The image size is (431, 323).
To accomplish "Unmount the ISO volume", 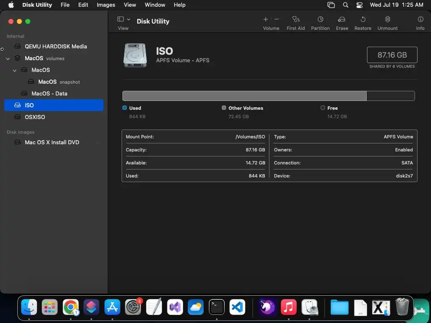I will click(x=387, y=19).
